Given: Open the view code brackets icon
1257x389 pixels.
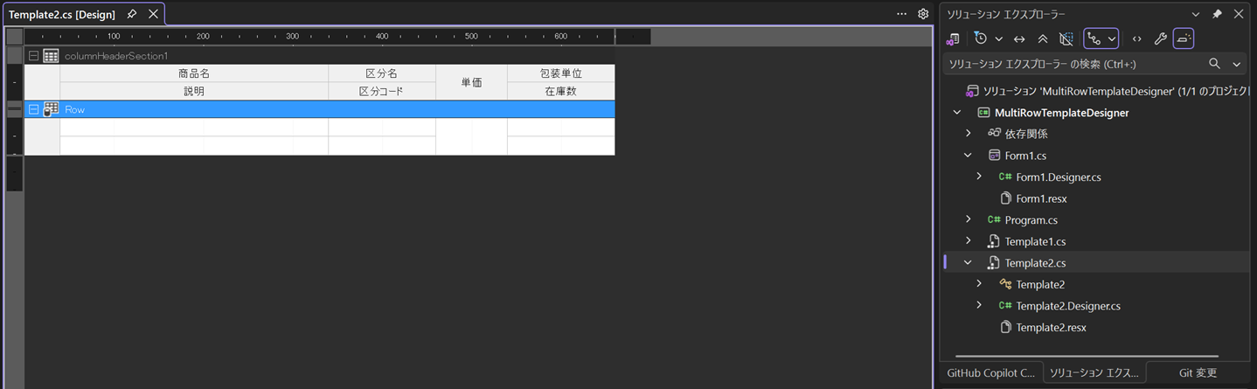Looking at the screenshot, I should click(x=1136, y=38).
